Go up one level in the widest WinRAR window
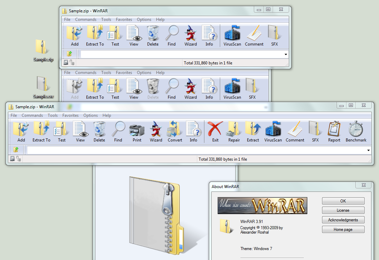This screenshot has width=379, height=260. [16, 150]
